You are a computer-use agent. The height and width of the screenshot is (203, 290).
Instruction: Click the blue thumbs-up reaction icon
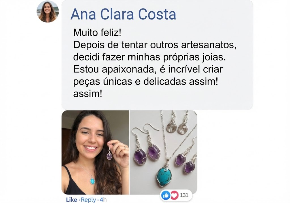pyautogui.click(x=166, y=195)
